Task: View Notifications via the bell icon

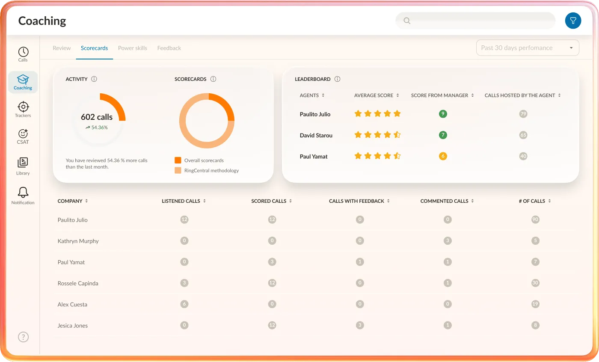Action: pyautogui.click(x=23, y=195)
